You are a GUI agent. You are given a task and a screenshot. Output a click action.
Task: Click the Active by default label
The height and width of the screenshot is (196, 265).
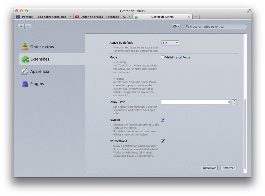[x=121, y=43]
